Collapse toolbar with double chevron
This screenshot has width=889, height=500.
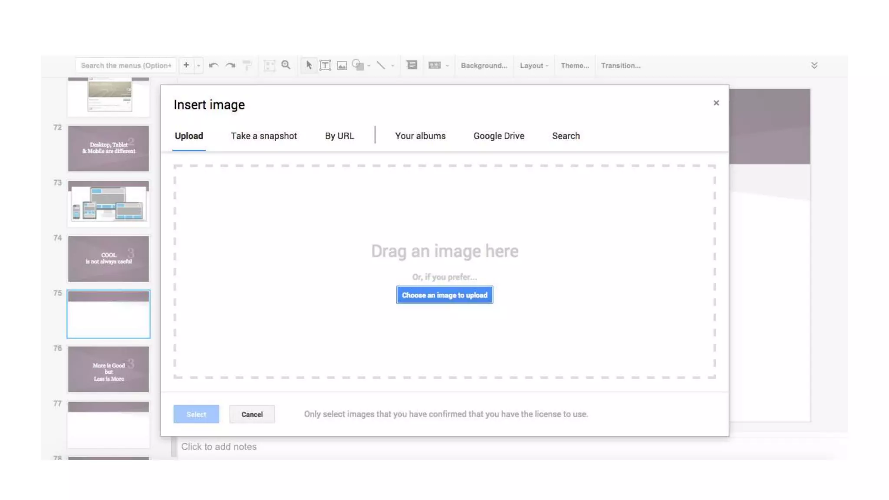[814, 65]
